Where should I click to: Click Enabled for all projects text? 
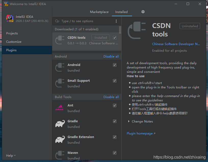(170, 51)
